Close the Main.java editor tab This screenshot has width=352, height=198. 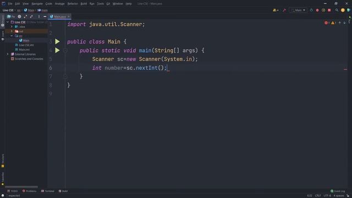69,16
